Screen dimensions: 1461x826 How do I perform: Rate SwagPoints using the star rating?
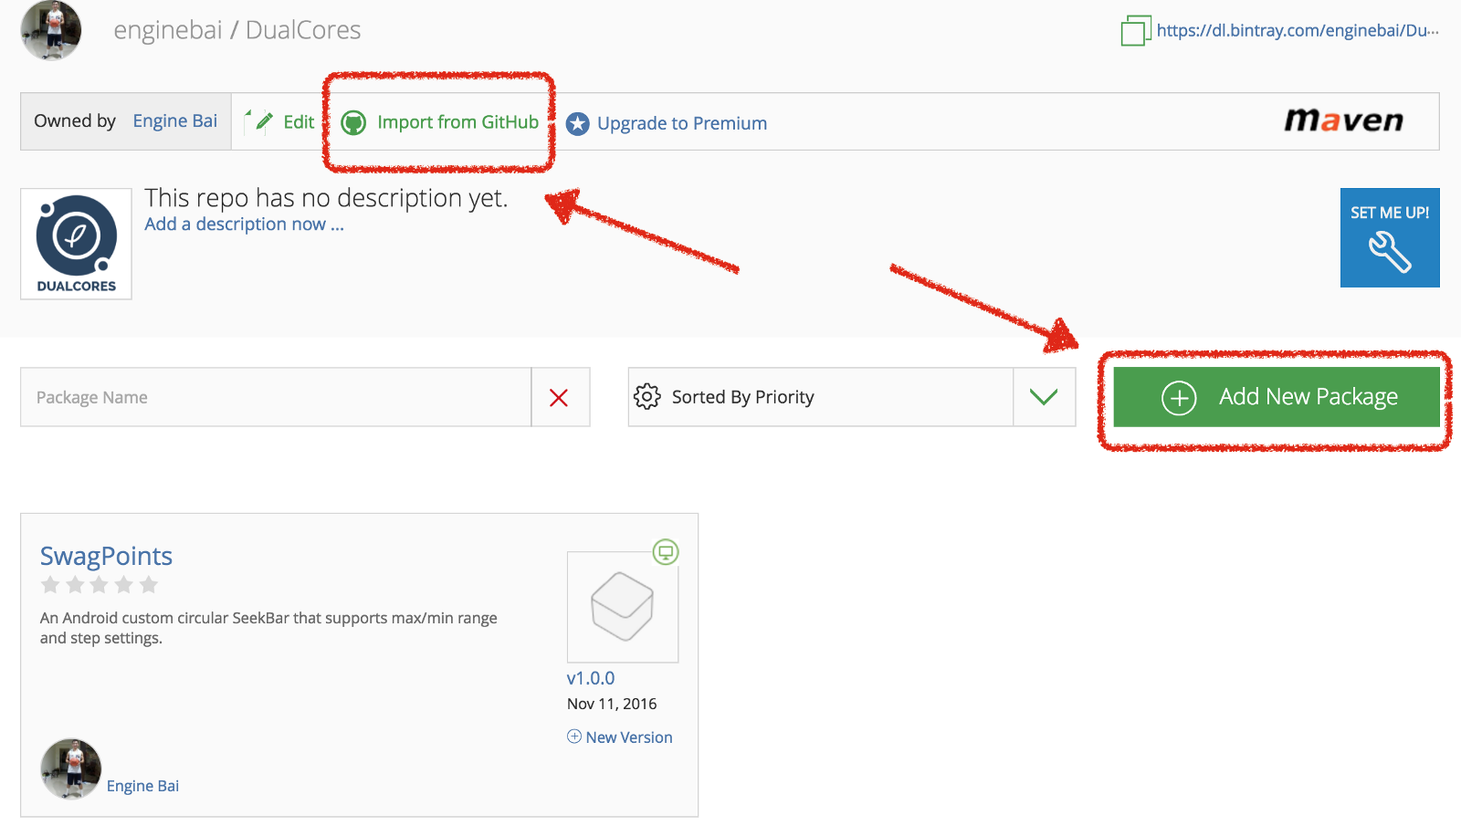pos(100,585)
